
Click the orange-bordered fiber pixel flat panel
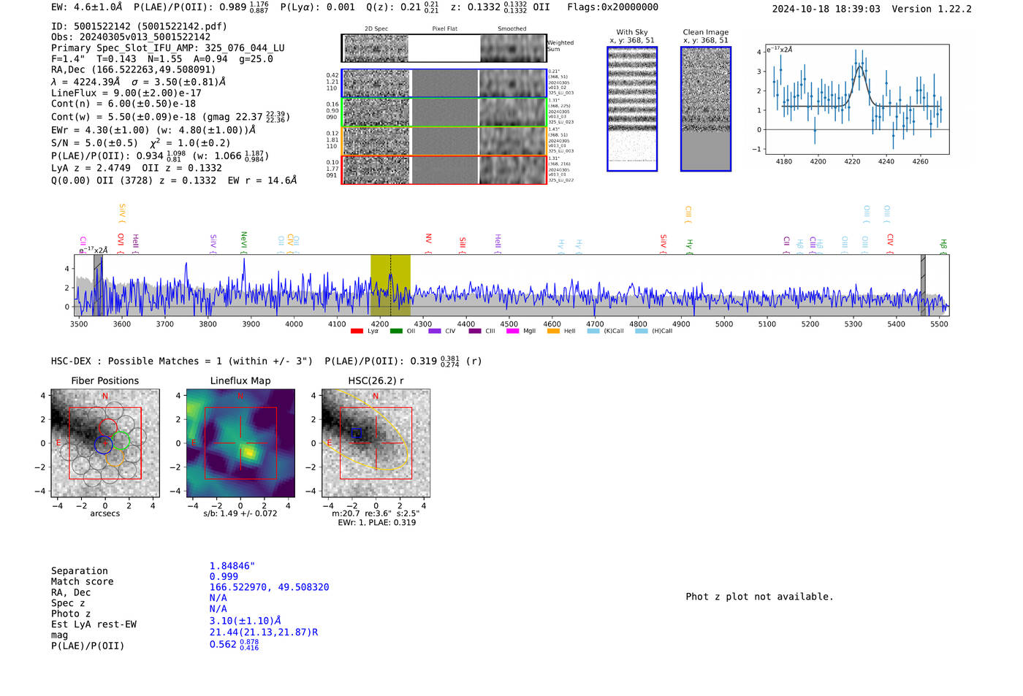(444, 141)
